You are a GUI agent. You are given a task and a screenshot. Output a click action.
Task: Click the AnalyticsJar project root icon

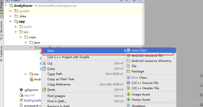pyautogui.click(x=11, y=6)
